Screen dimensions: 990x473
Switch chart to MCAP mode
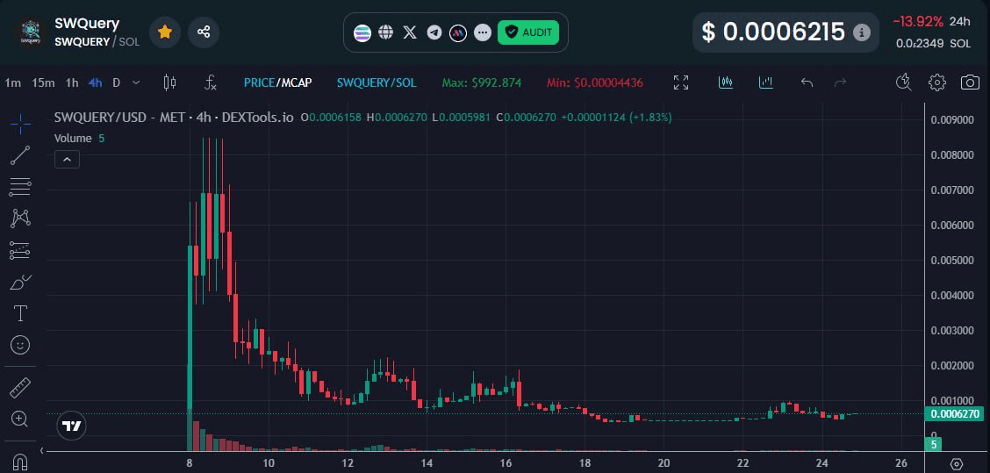(x=296, y=82)
